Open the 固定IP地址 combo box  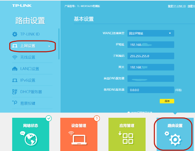pyautogui.click(x=151, y=33)
